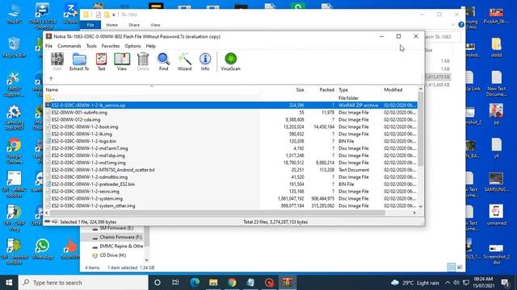Sort by Type column header

[359, 89]
